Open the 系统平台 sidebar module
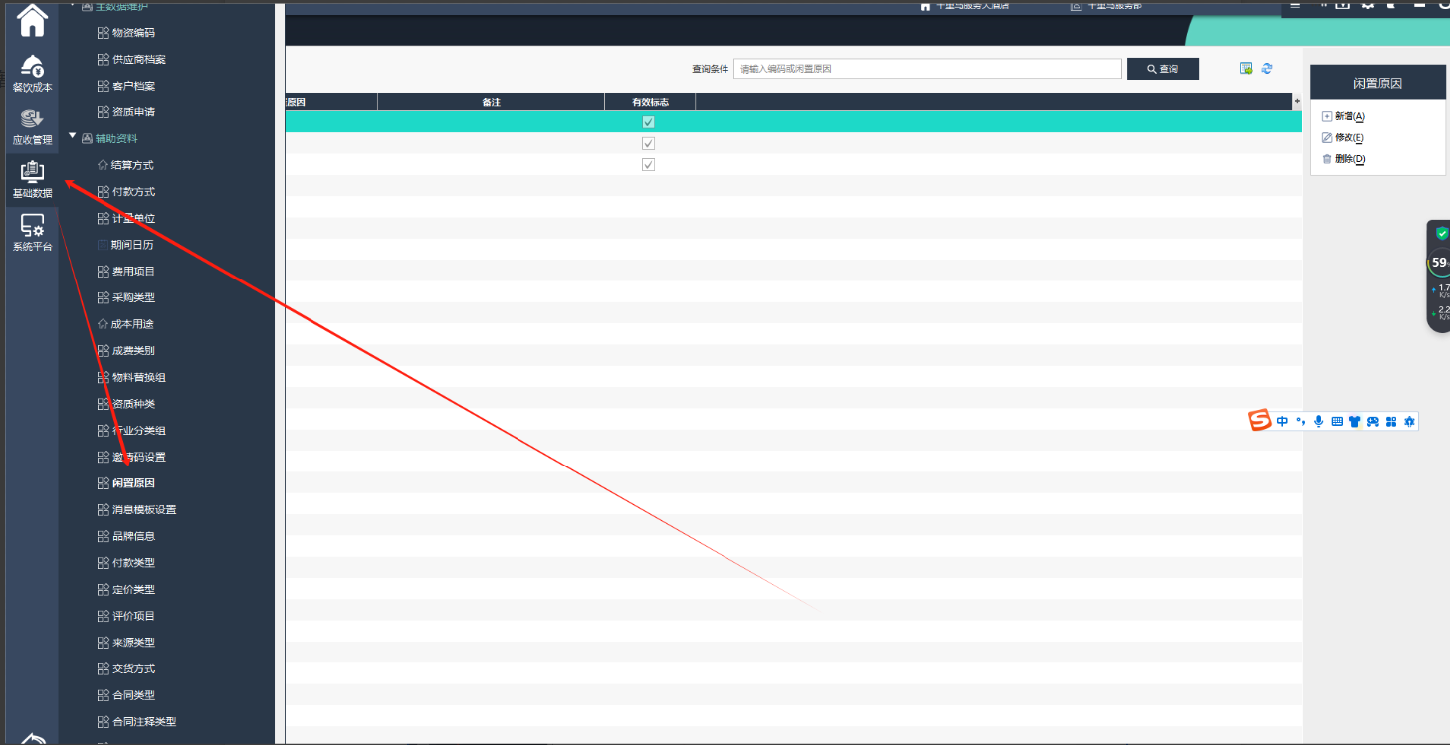Screen dimensions: 1450x745 click(32, 233)
